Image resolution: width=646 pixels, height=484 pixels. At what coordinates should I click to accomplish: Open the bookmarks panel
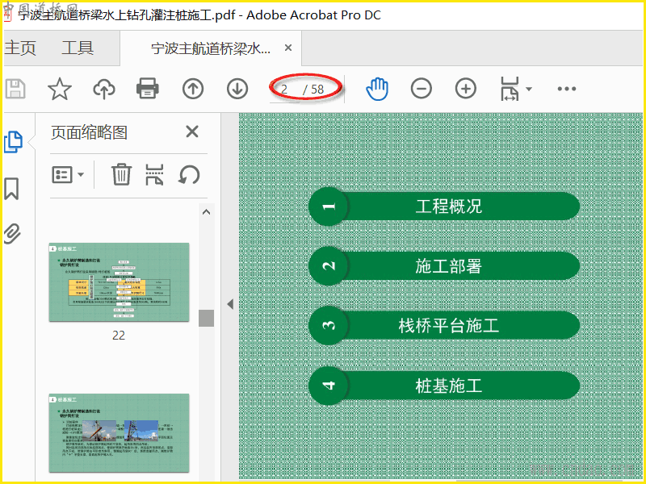[11, 189]
